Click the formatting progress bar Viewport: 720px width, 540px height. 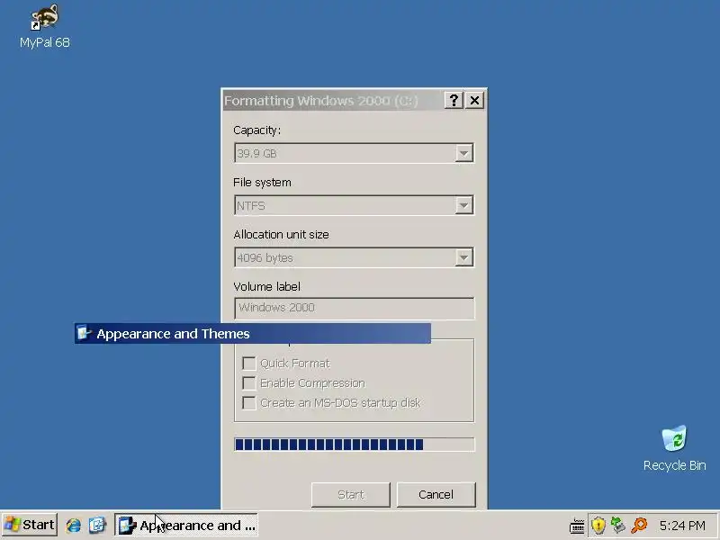[354, 445]
